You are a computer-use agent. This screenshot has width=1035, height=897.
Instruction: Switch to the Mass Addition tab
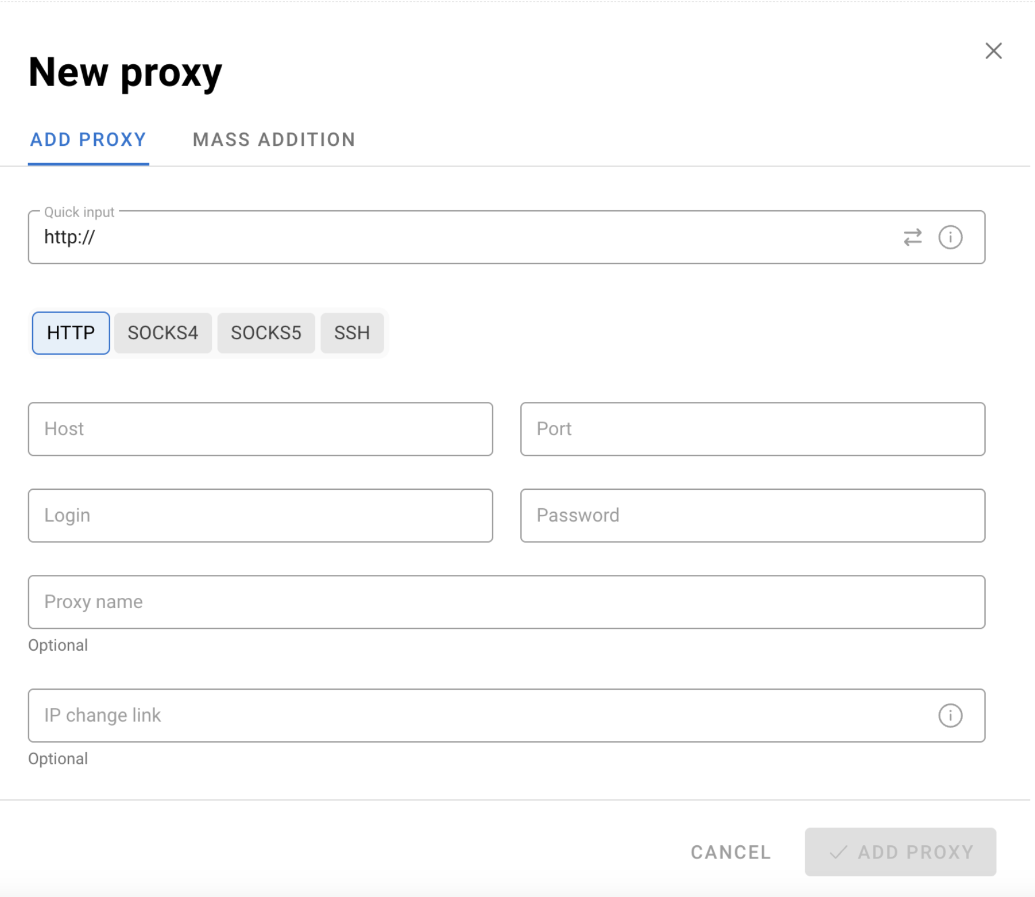274,140
